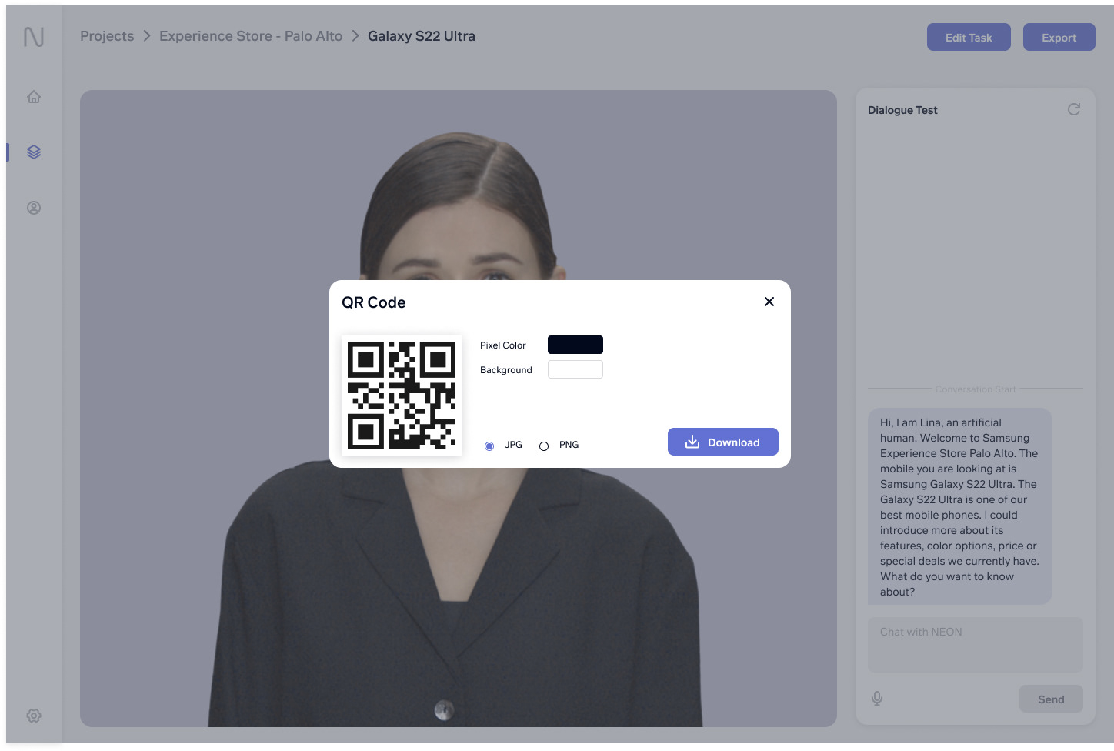Select the PNG format option
1114x751 pixels.
544,446
